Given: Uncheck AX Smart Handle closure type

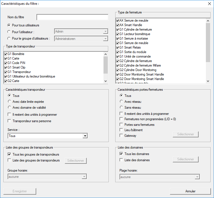Looking at the screenshot, I should click(118, 25).
